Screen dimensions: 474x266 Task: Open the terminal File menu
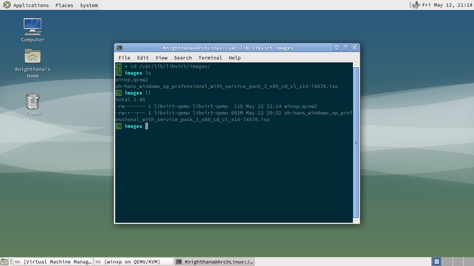(124, 58)
